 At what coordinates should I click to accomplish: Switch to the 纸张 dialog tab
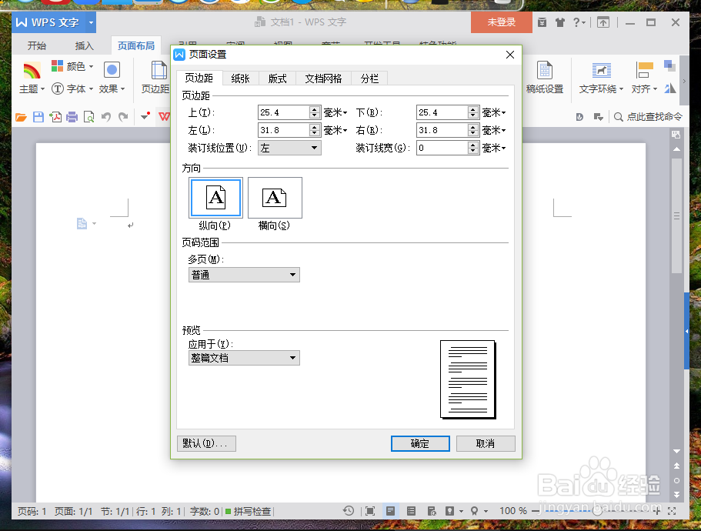[x=240, y=78]
